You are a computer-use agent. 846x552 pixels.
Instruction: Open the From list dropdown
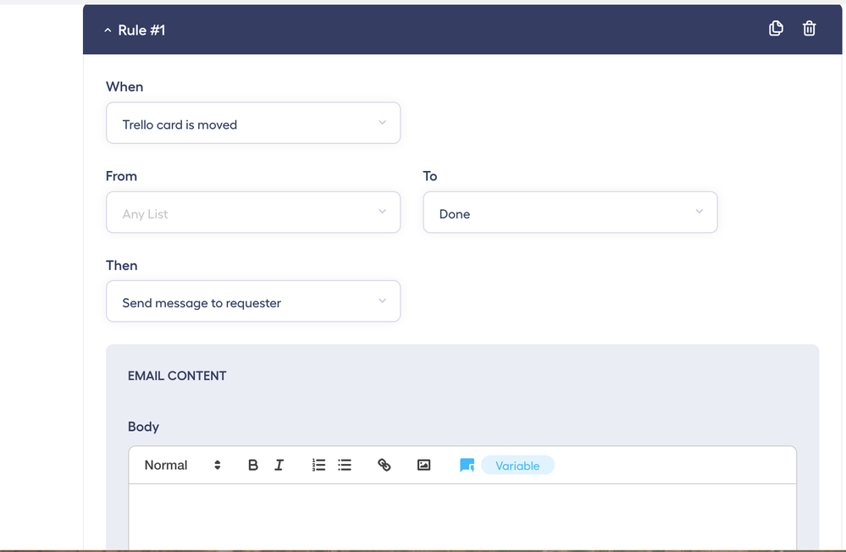pos(253,213)
